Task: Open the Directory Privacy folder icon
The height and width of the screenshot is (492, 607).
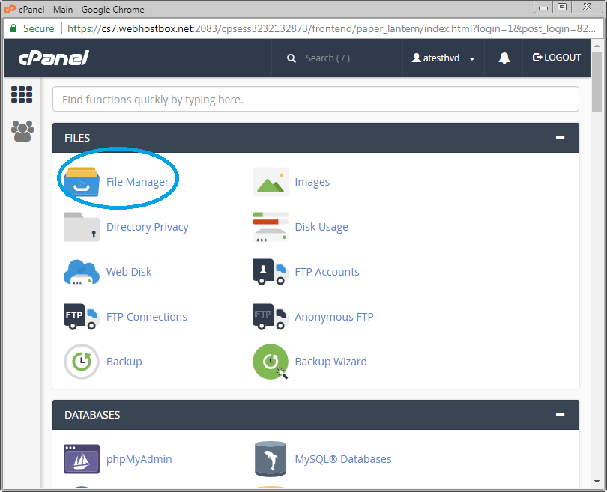Action: click(x=81, y=227)
